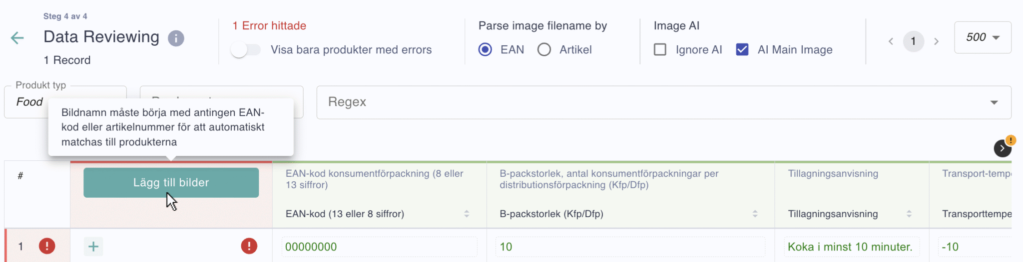The image size is (1023, 262).
Task: Select the EAN radio button
Action: click(485, 50)
